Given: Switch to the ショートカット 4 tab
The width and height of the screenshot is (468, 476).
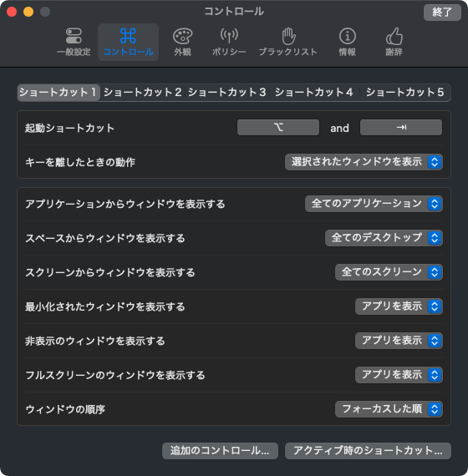Looking at the screenshot, I should point(314,93).
